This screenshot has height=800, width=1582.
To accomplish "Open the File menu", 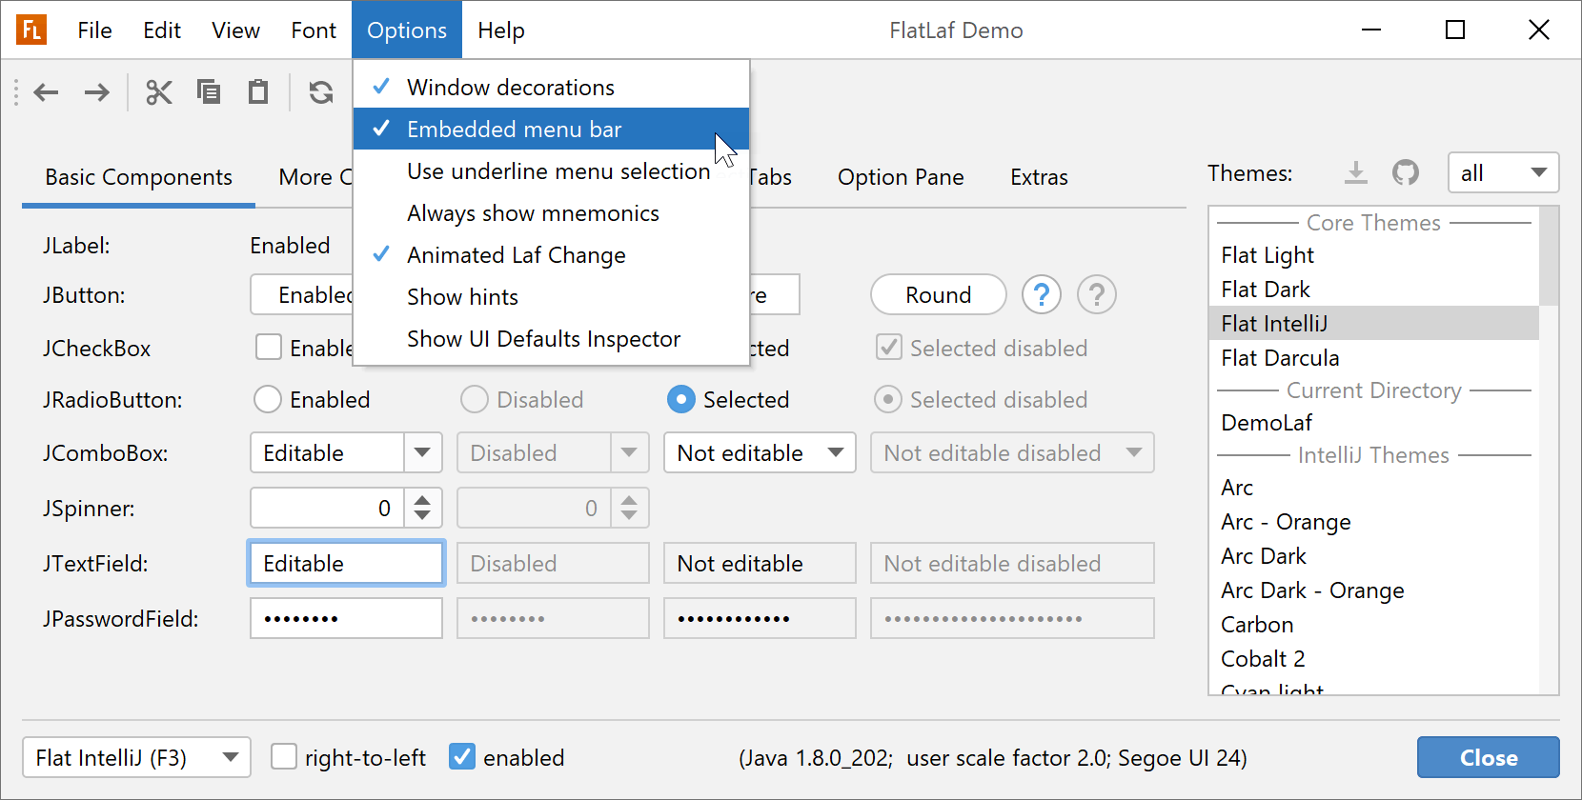I will (94, 30).
